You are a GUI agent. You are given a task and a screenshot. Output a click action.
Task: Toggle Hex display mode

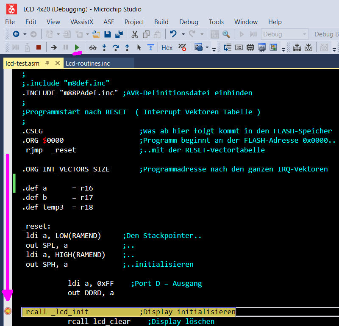[x=167, y=48]
